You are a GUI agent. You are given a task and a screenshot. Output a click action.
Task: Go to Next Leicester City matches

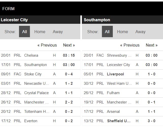(x=69, y=45)
